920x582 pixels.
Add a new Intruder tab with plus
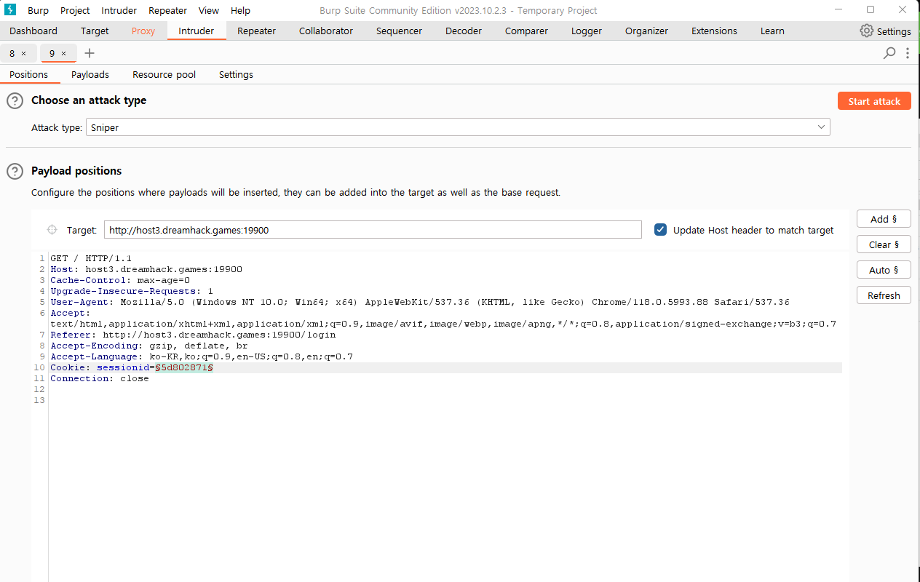click(90, 53)
